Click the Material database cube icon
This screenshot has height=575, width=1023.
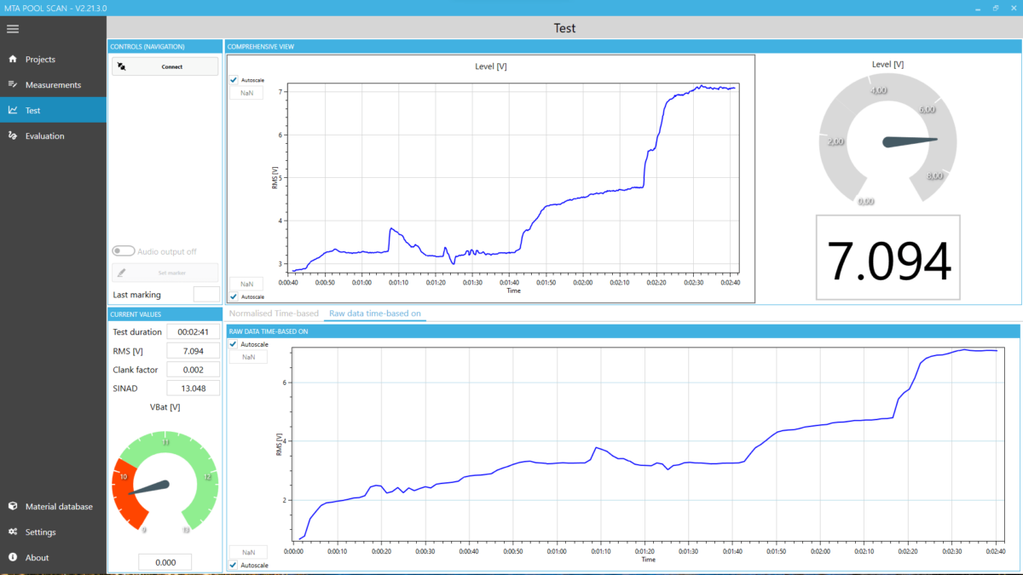pos(13,507)
